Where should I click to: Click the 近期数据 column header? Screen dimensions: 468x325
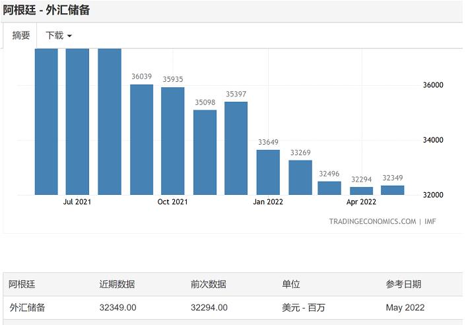[117, 284]
